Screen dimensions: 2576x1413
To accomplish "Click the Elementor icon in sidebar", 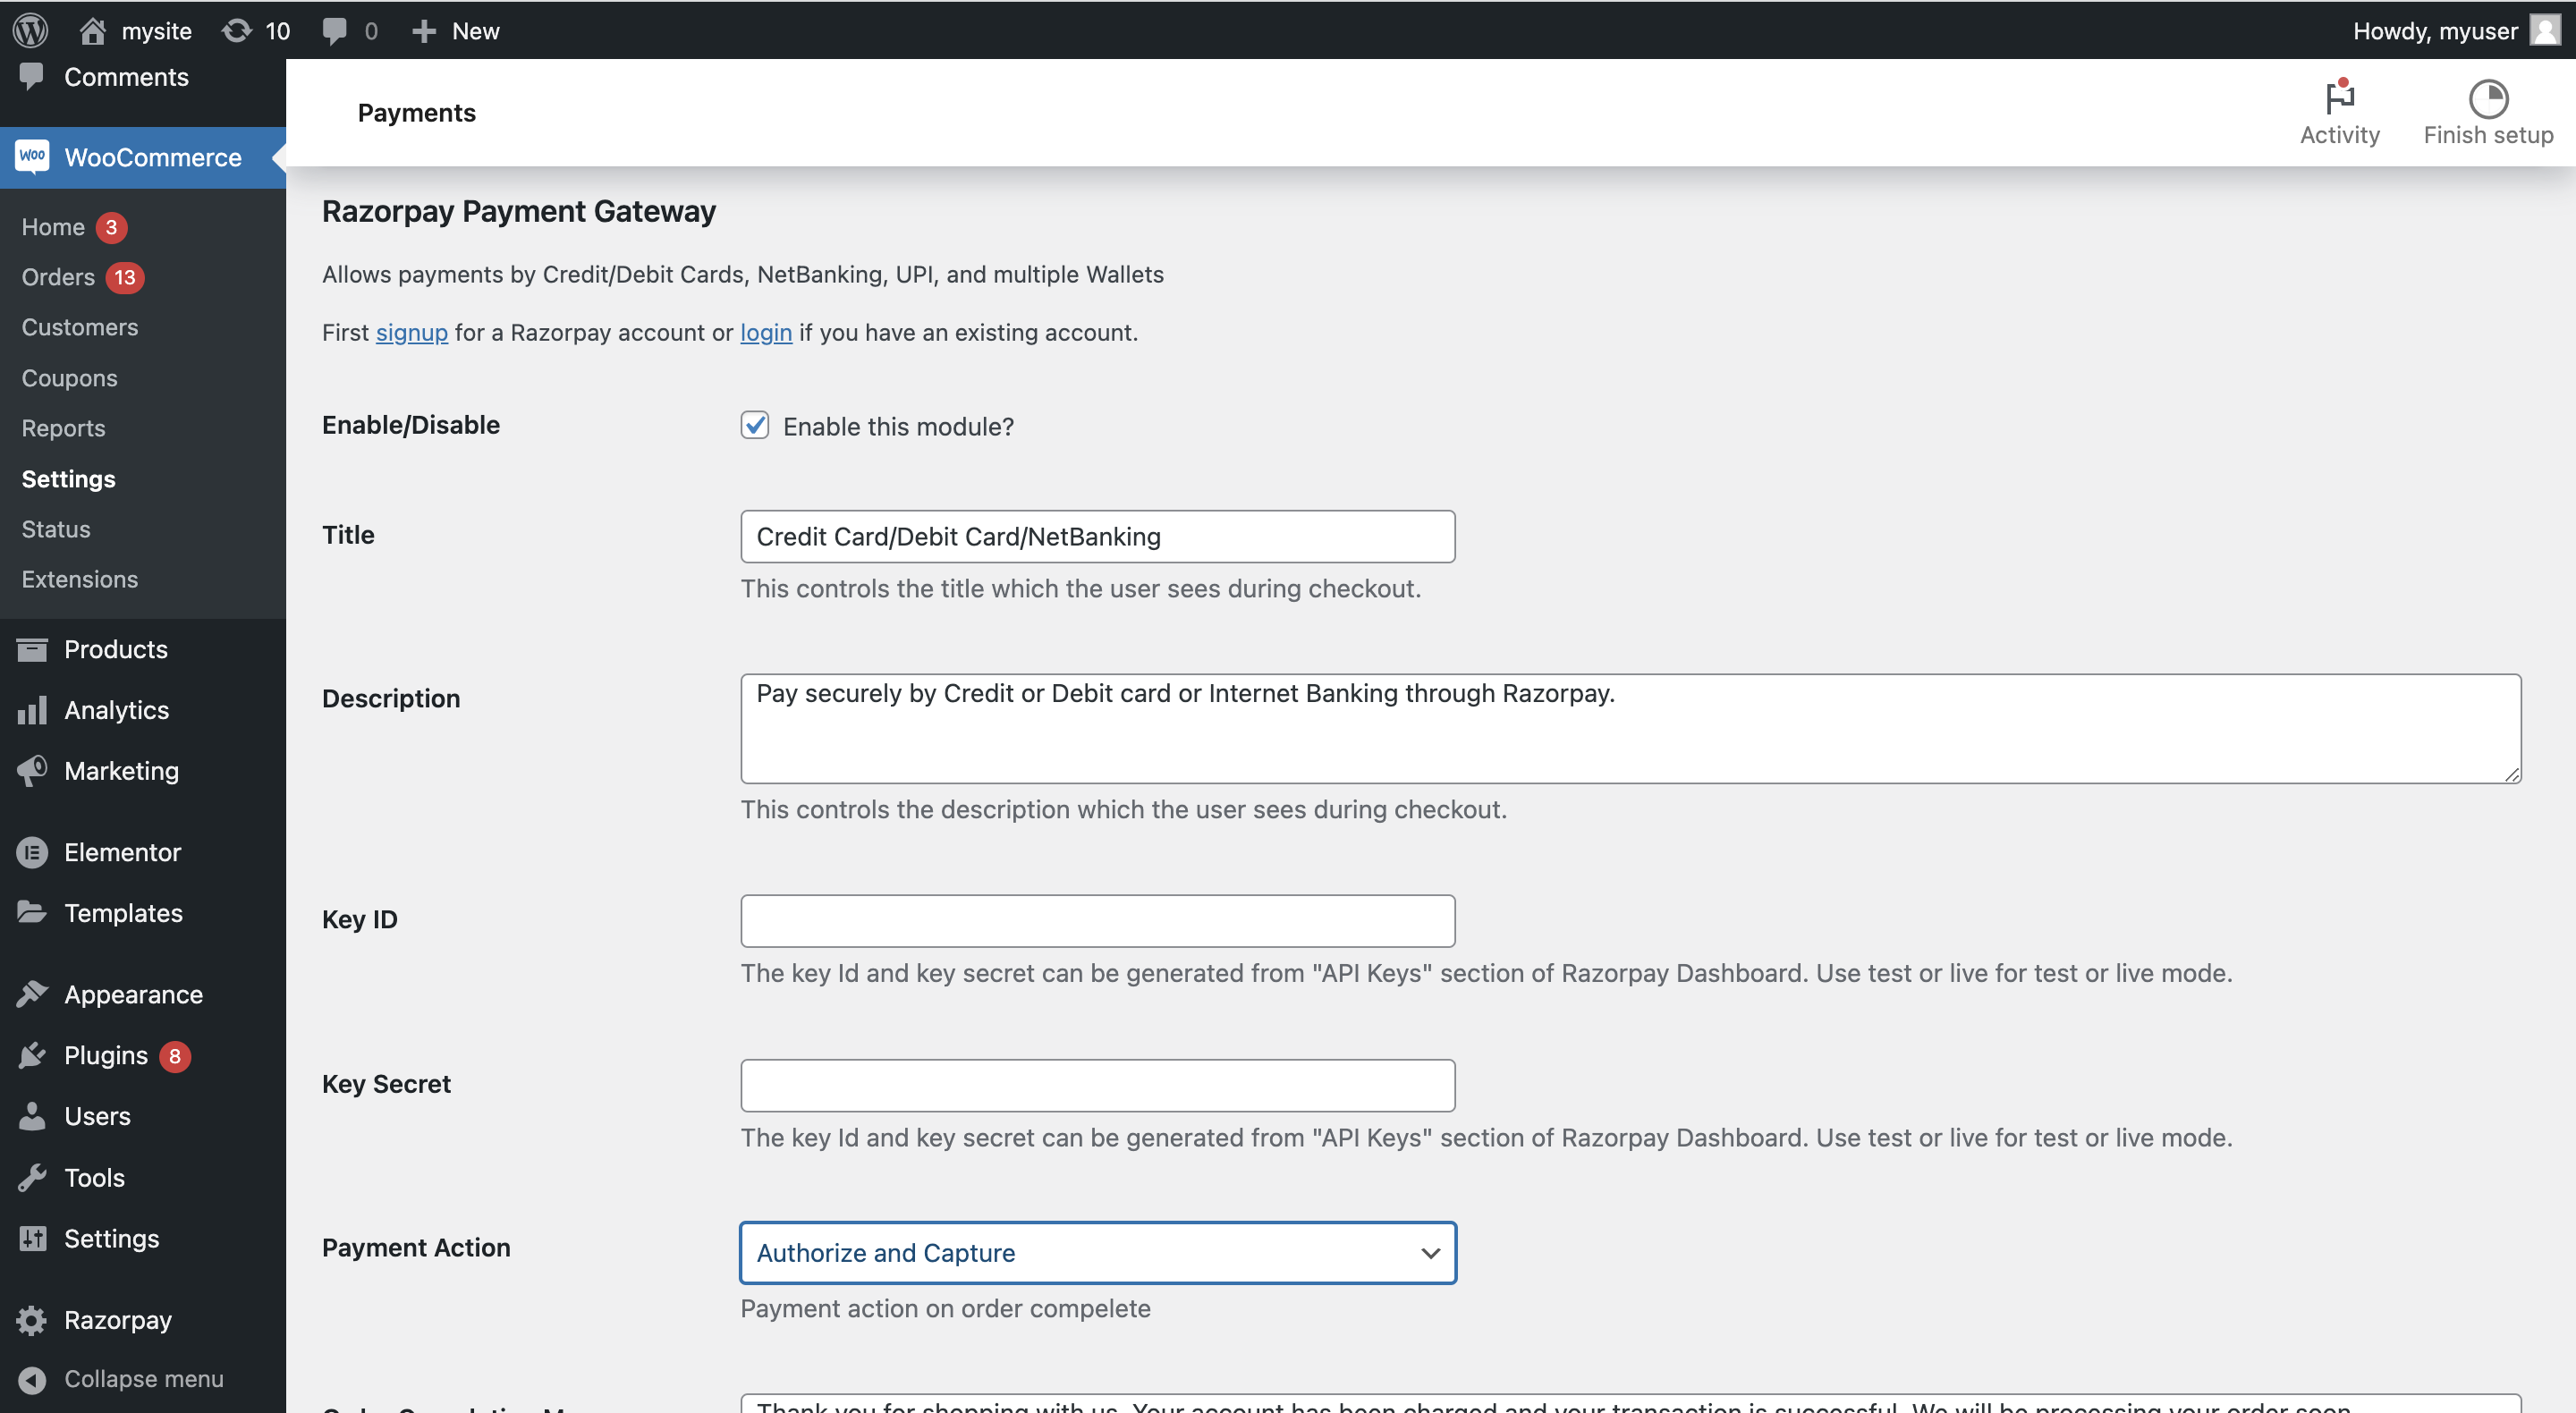I will click(31, 852).
